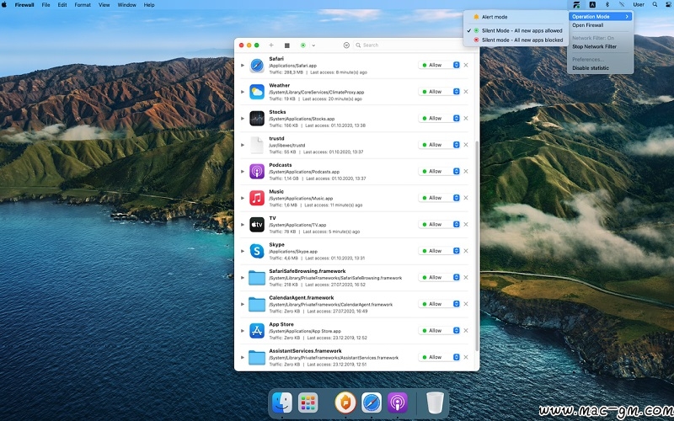Open Finder from the Dock
674x421 pixels.
(x=282, y=403)
